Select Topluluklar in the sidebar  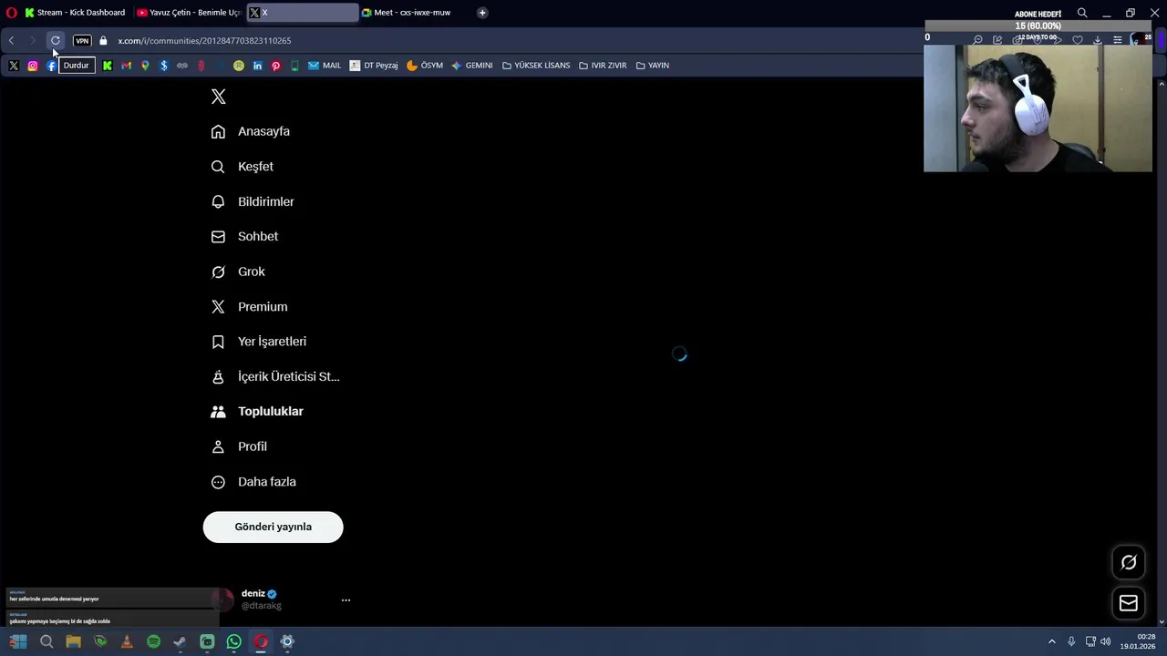pos(257,412)
